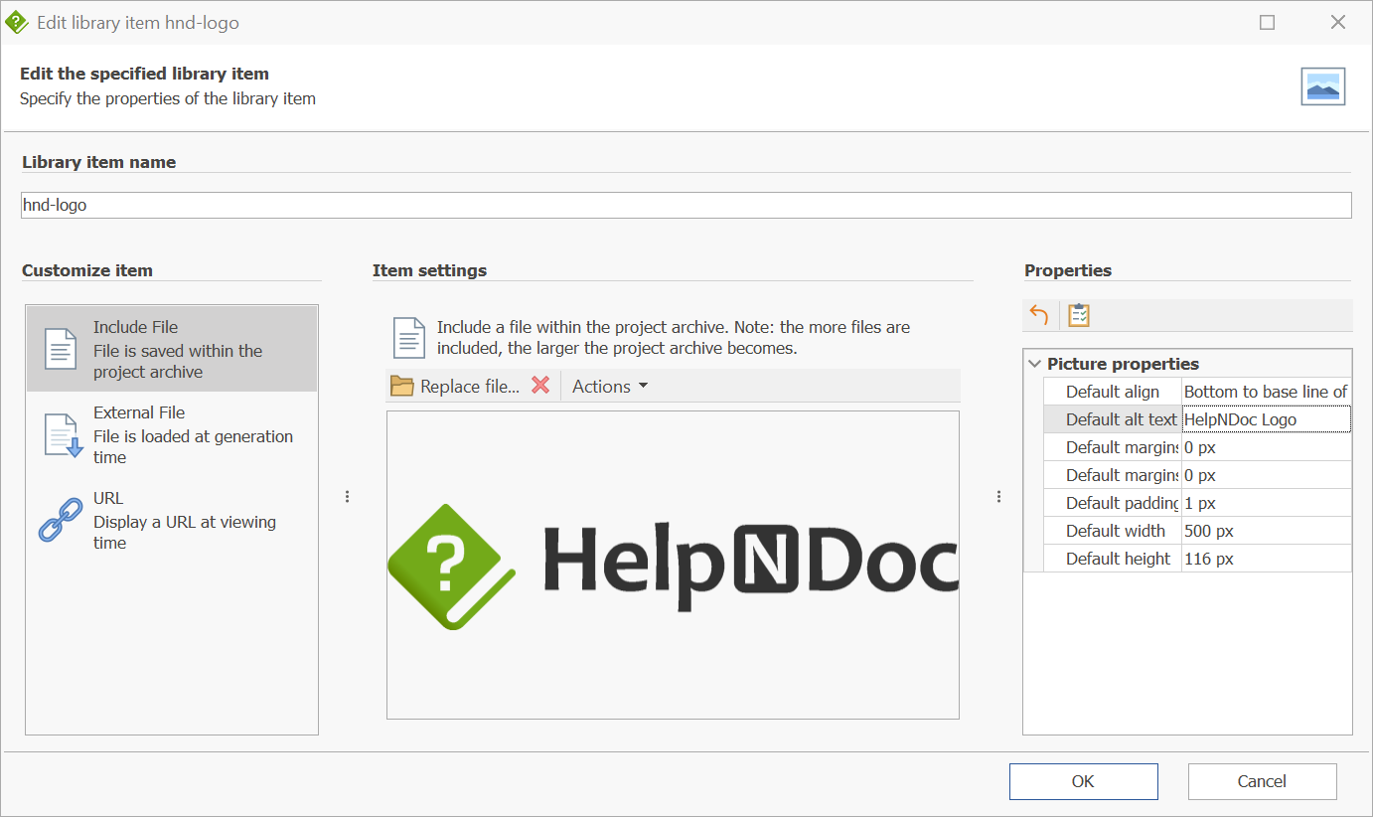1373x817 pixels.
Task: Confirm with the OK button
Action: pyautogui.click(x=1083, y=781)
